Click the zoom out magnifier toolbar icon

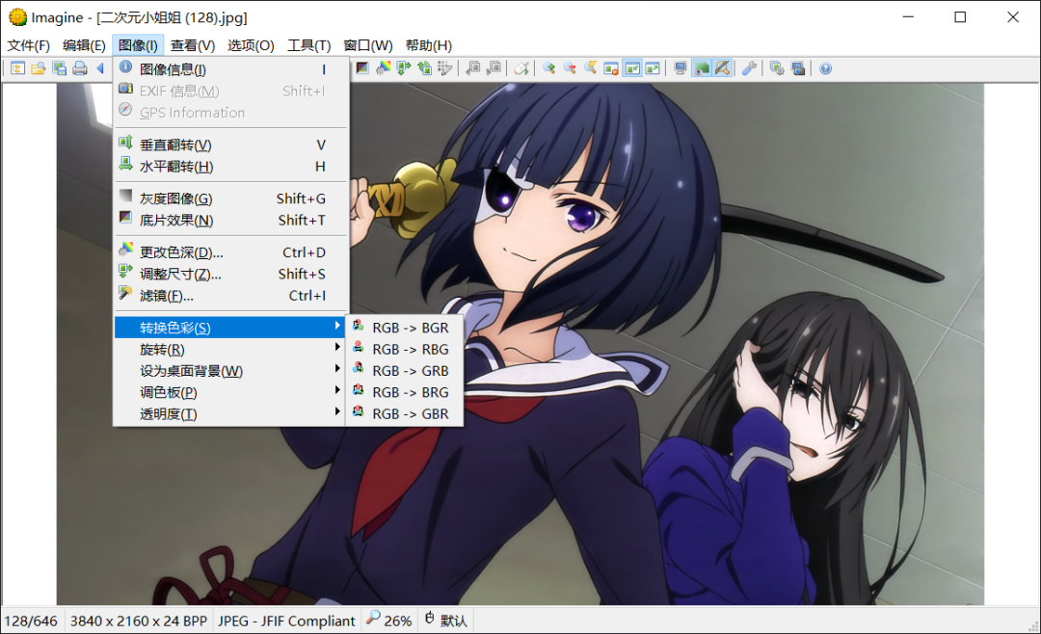click(x=570, y=68)
